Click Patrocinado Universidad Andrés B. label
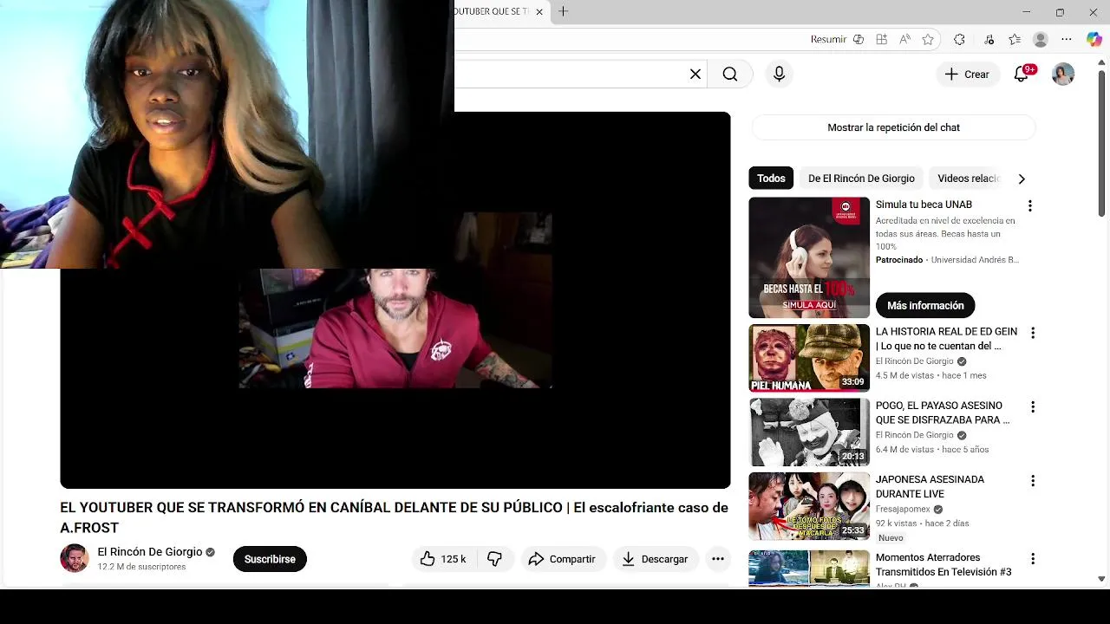The height and width of the screenshot is (624, 1110). (x=947, y=260)
